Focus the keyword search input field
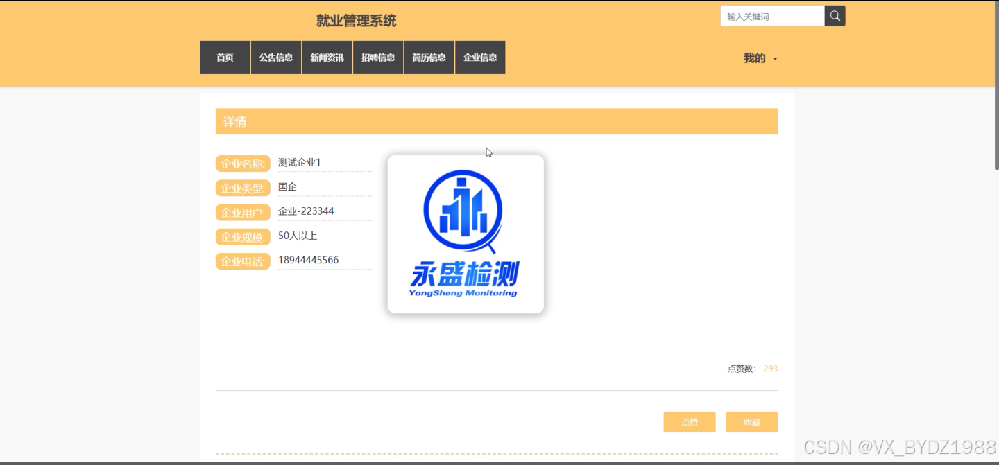This screenshot has width=999, height=465. tap(773, 16)
